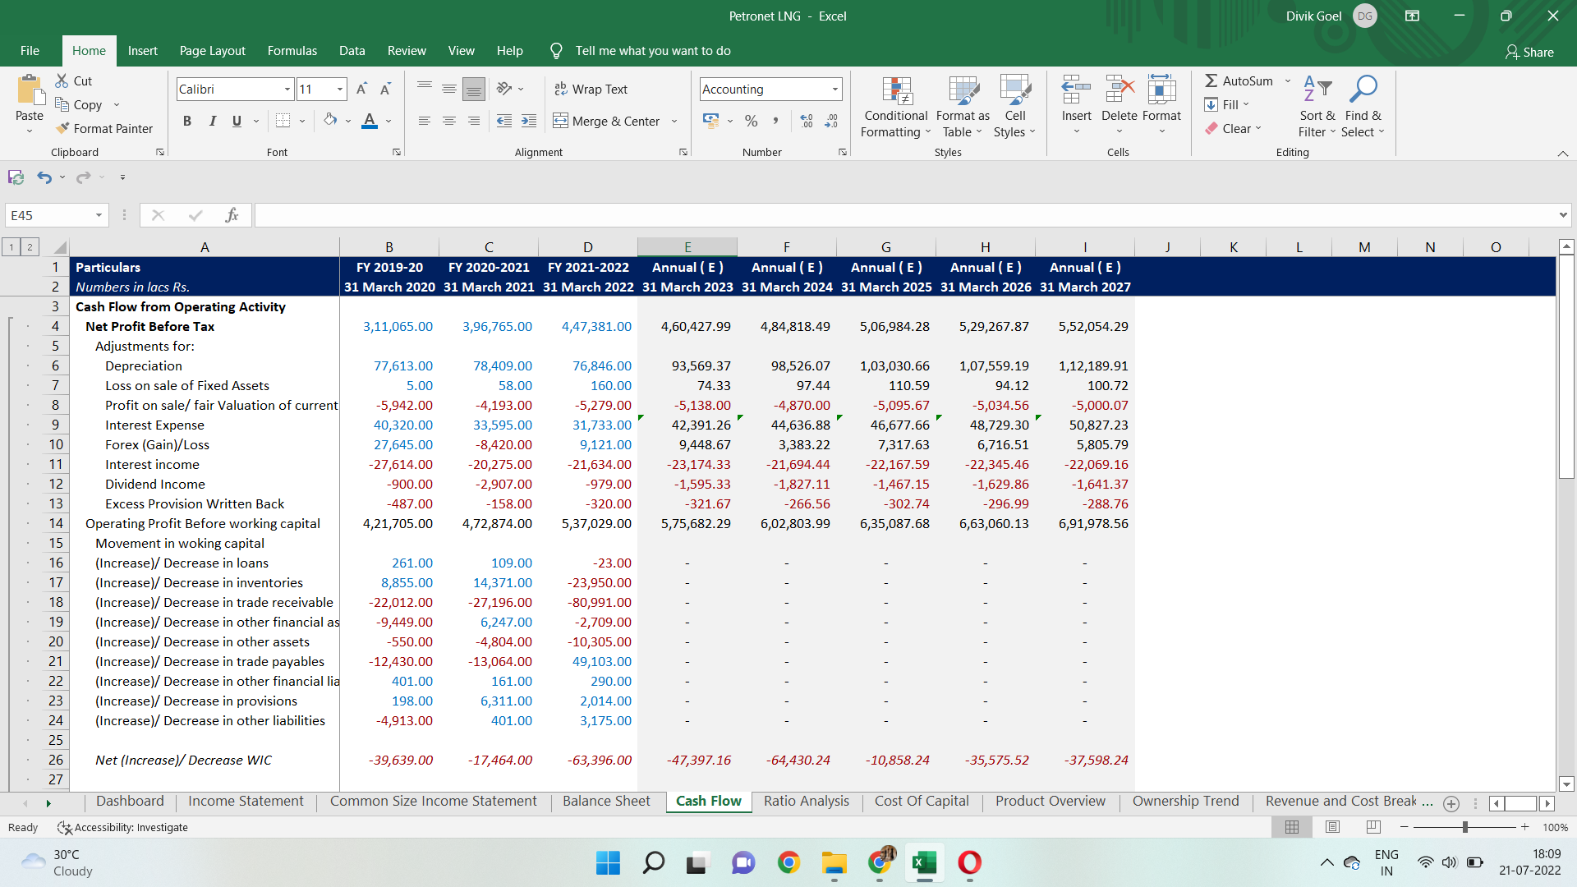Apply Percent Style format
The height and width of the screenshot is (887, 1577).
(751, 121)
